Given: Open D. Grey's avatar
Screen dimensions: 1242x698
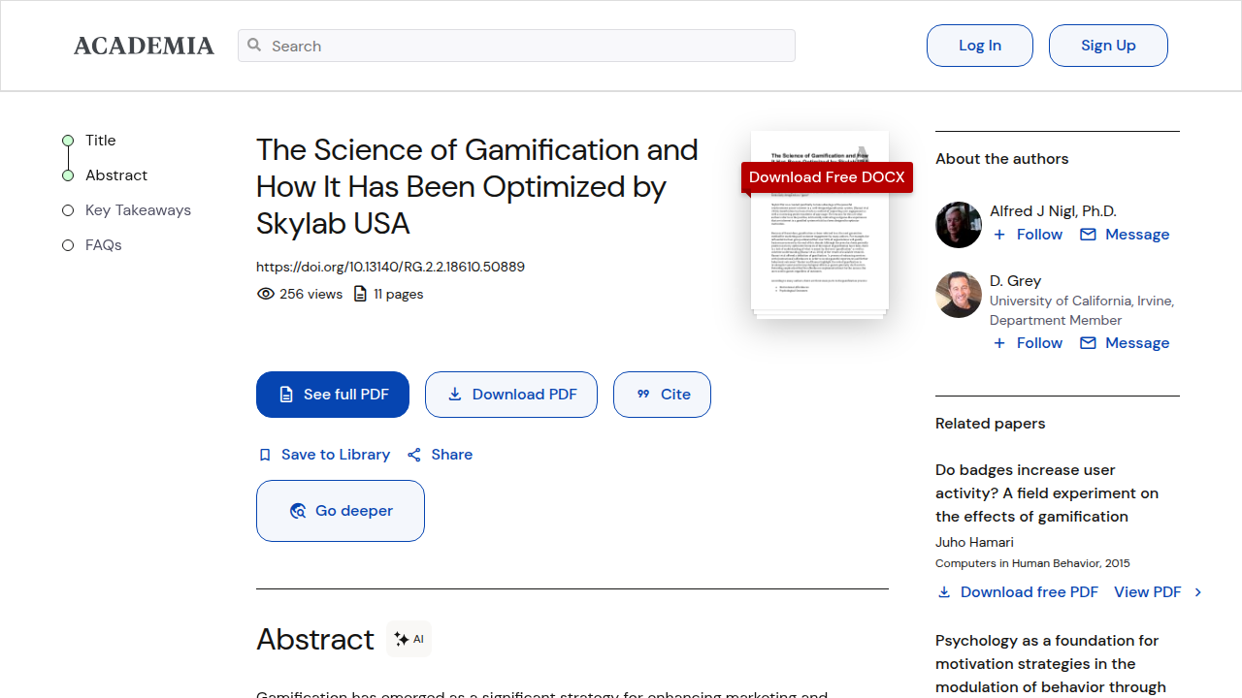Looking at the screenshot, I should tap(959, 295).
